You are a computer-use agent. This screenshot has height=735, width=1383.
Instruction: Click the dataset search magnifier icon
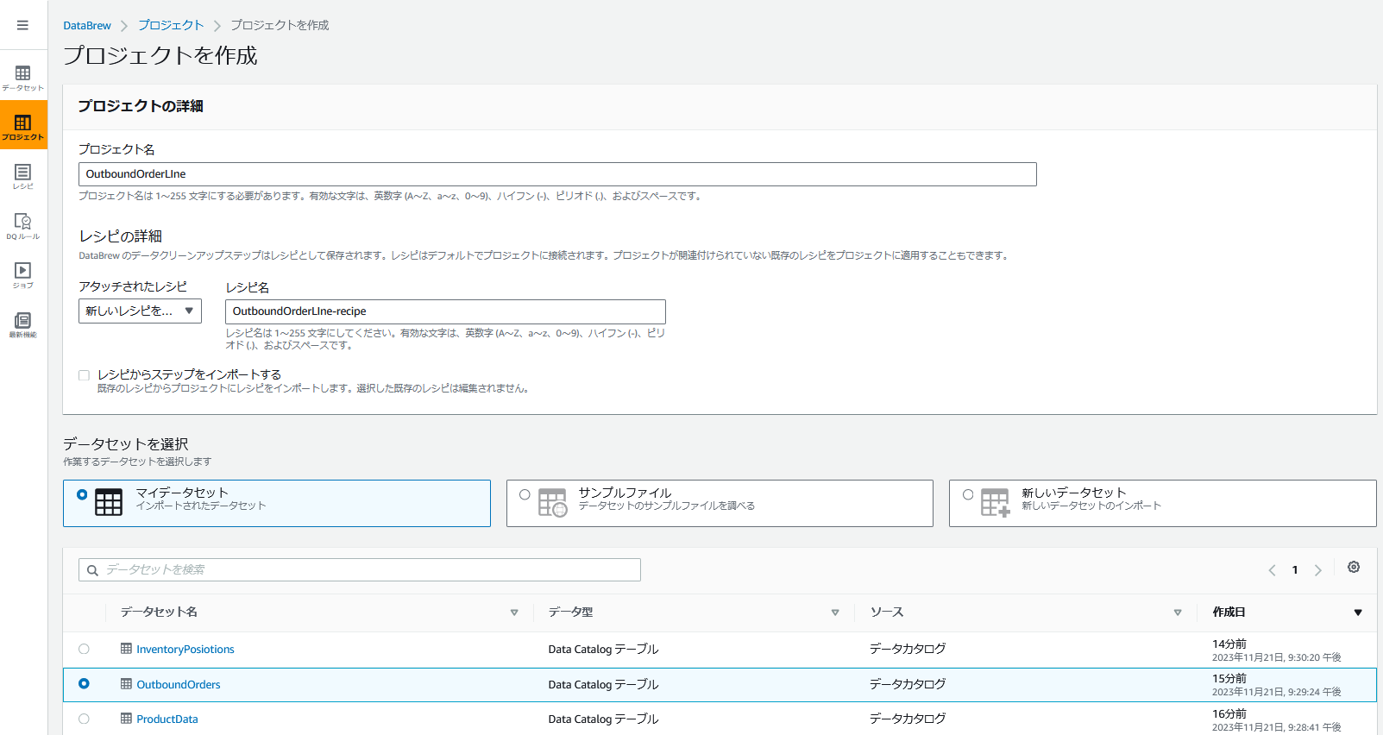(92, 570)
